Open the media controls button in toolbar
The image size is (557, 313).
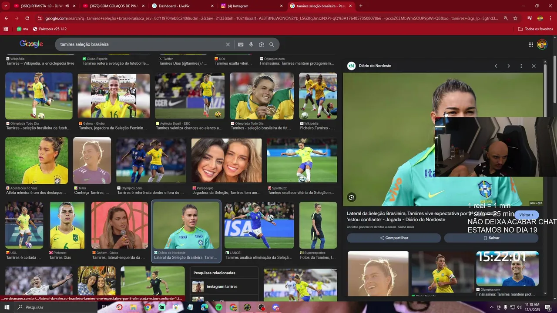(530, 18)
